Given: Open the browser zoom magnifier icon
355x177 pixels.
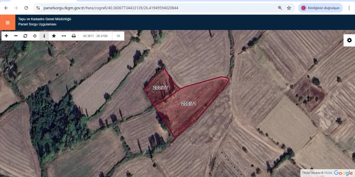Looking at the screenshot, I should coord(280,8).
